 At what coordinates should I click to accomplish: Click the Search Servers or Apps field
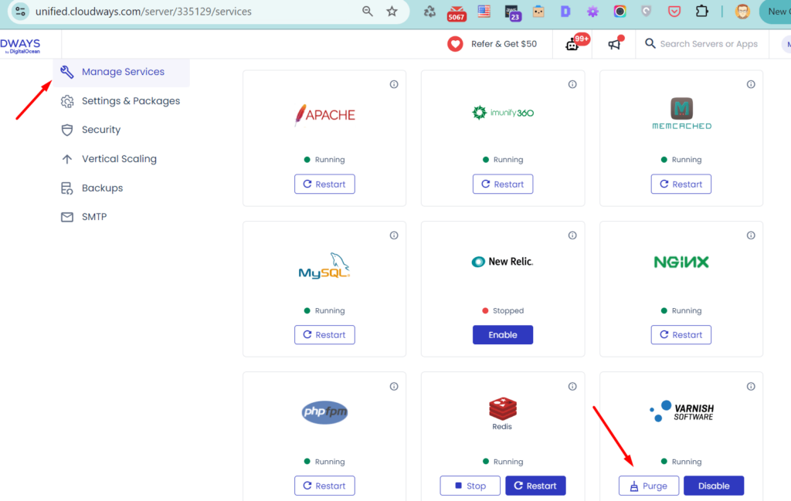[708, 44]
